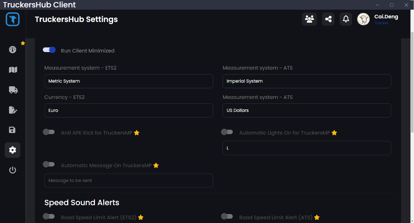Toggle Automatic Lights On for TruckersMP
This screenshot has height=223, width=414.
tap(227, 132)
